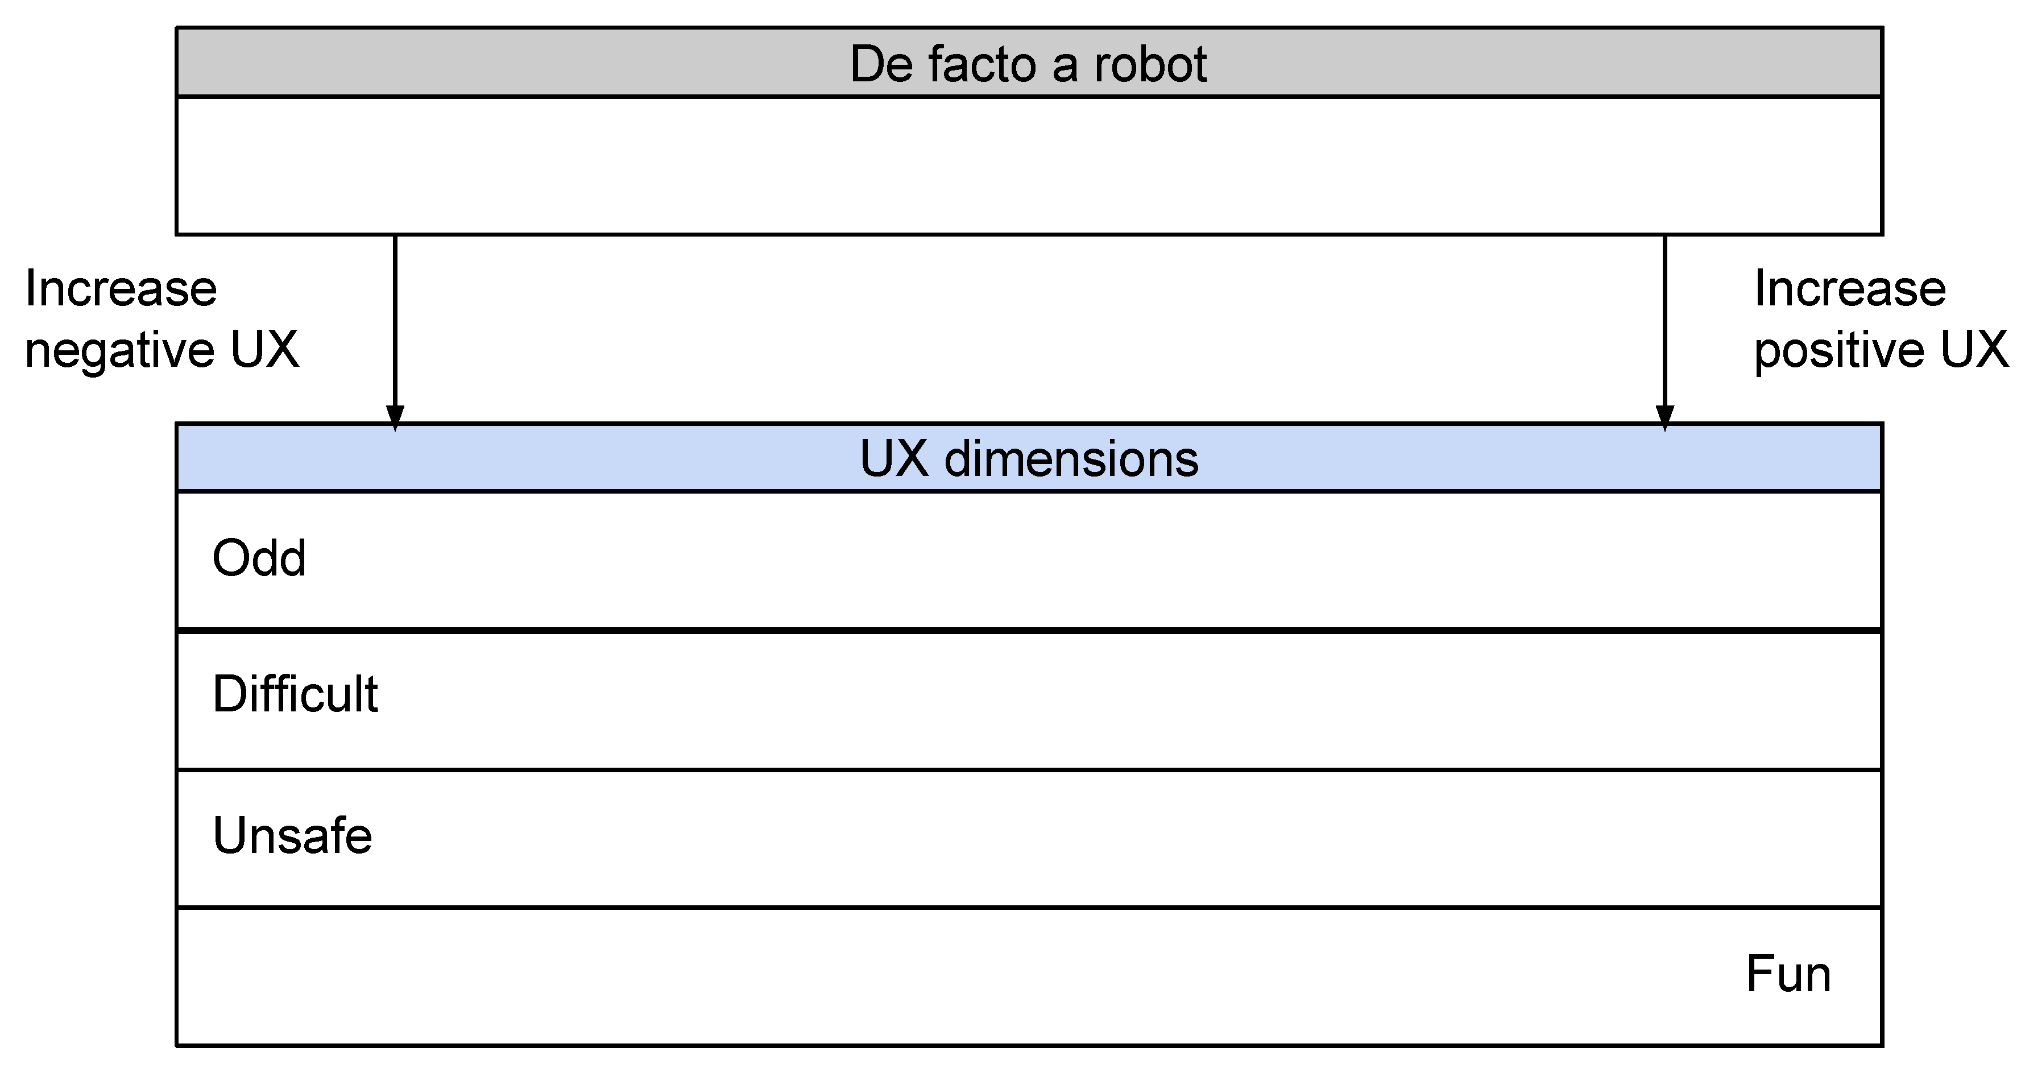Viewport: 2021px width, 1085px height.
Task: Select the word 'negative' in left label
Action: [119, 351]
